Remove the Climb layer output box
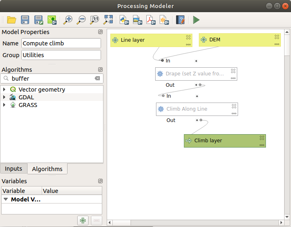Viewport: 291px width, 227px height. [262, 138]
